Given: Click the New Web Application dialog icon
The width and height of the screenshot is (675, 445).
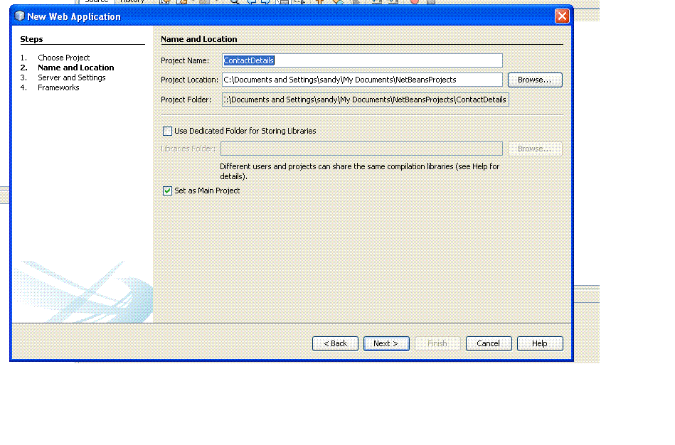Looking at the screenshot, I should (18, 16).
